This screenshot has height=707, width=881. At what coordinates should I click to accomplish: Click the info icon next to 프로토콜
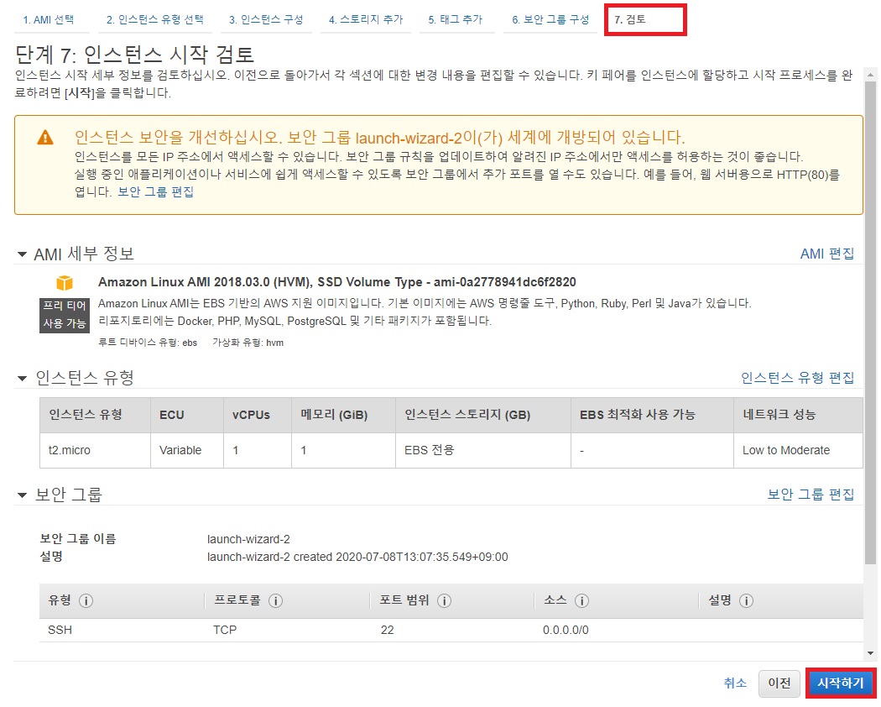click(x=275, y=601)
